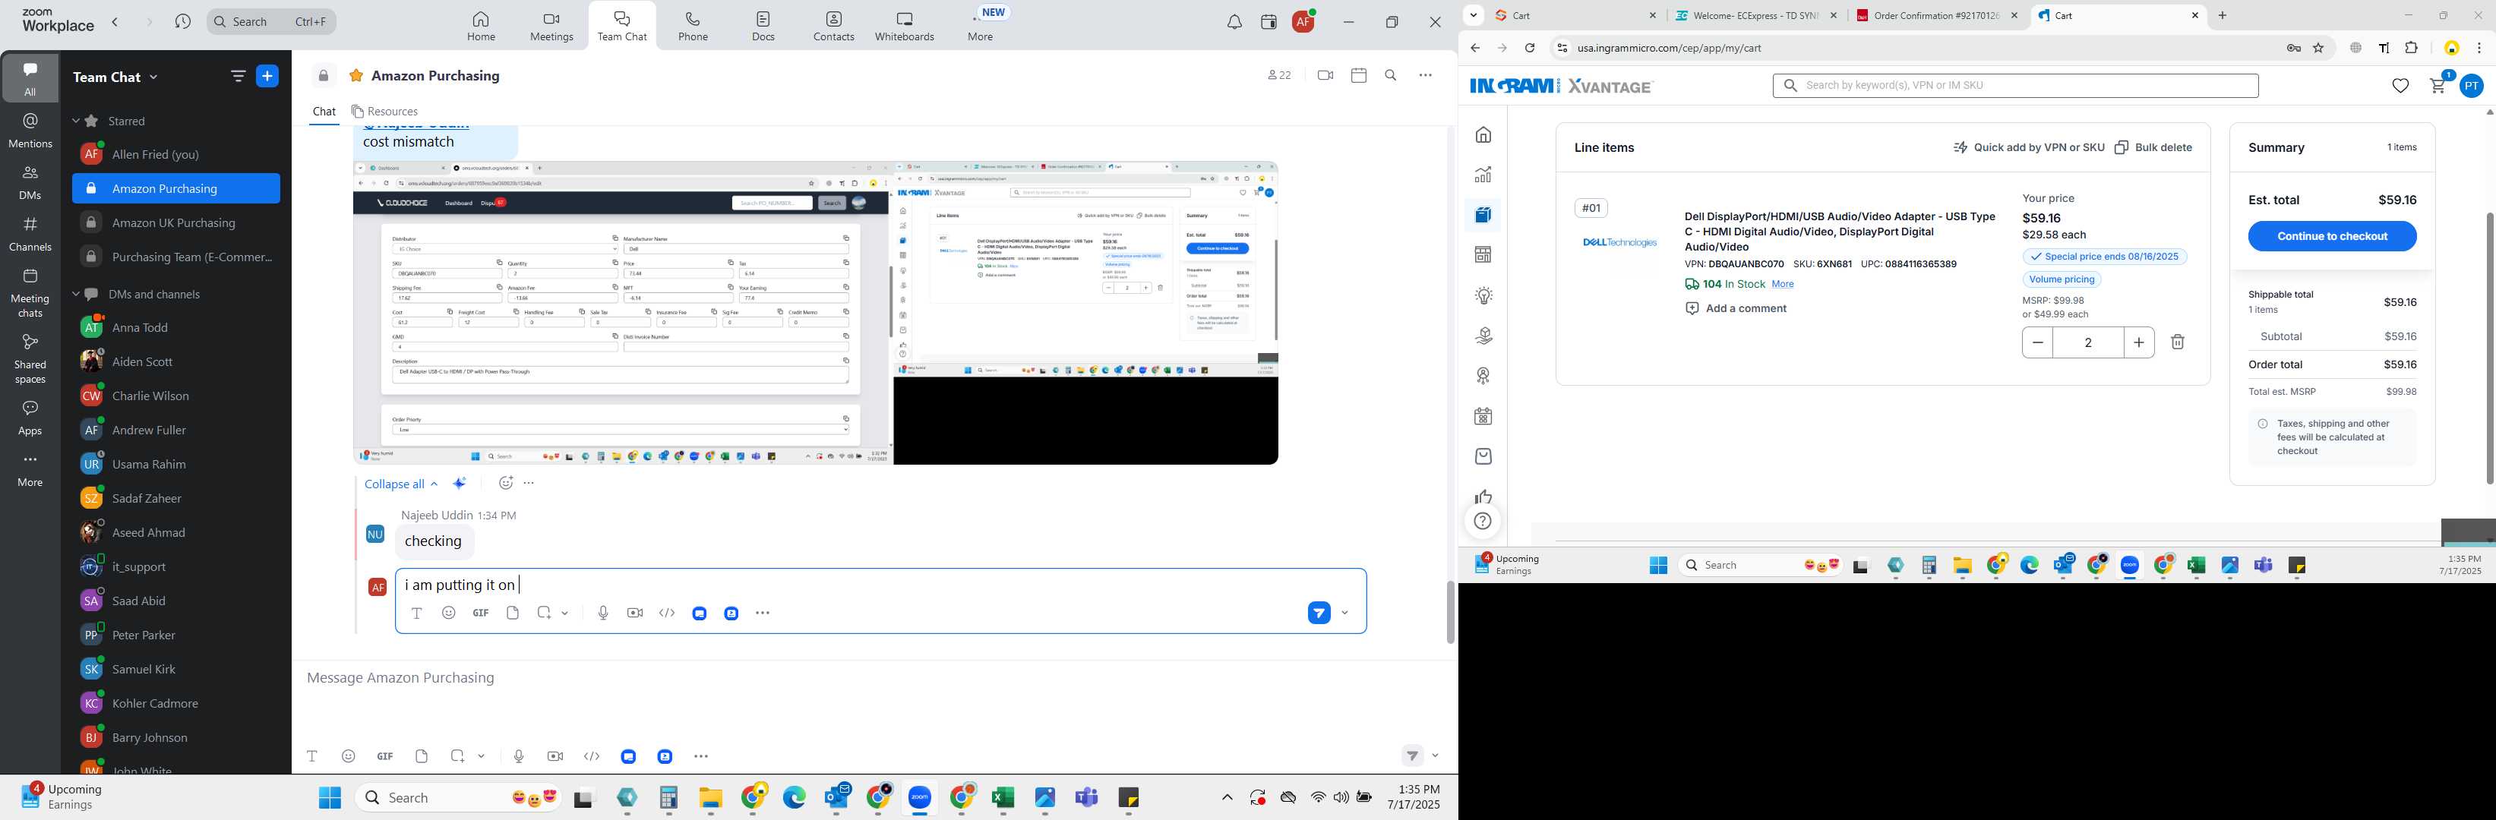2496x820 pixels.
Task: Open Zoom history clock icon
Action: (182, 21)
